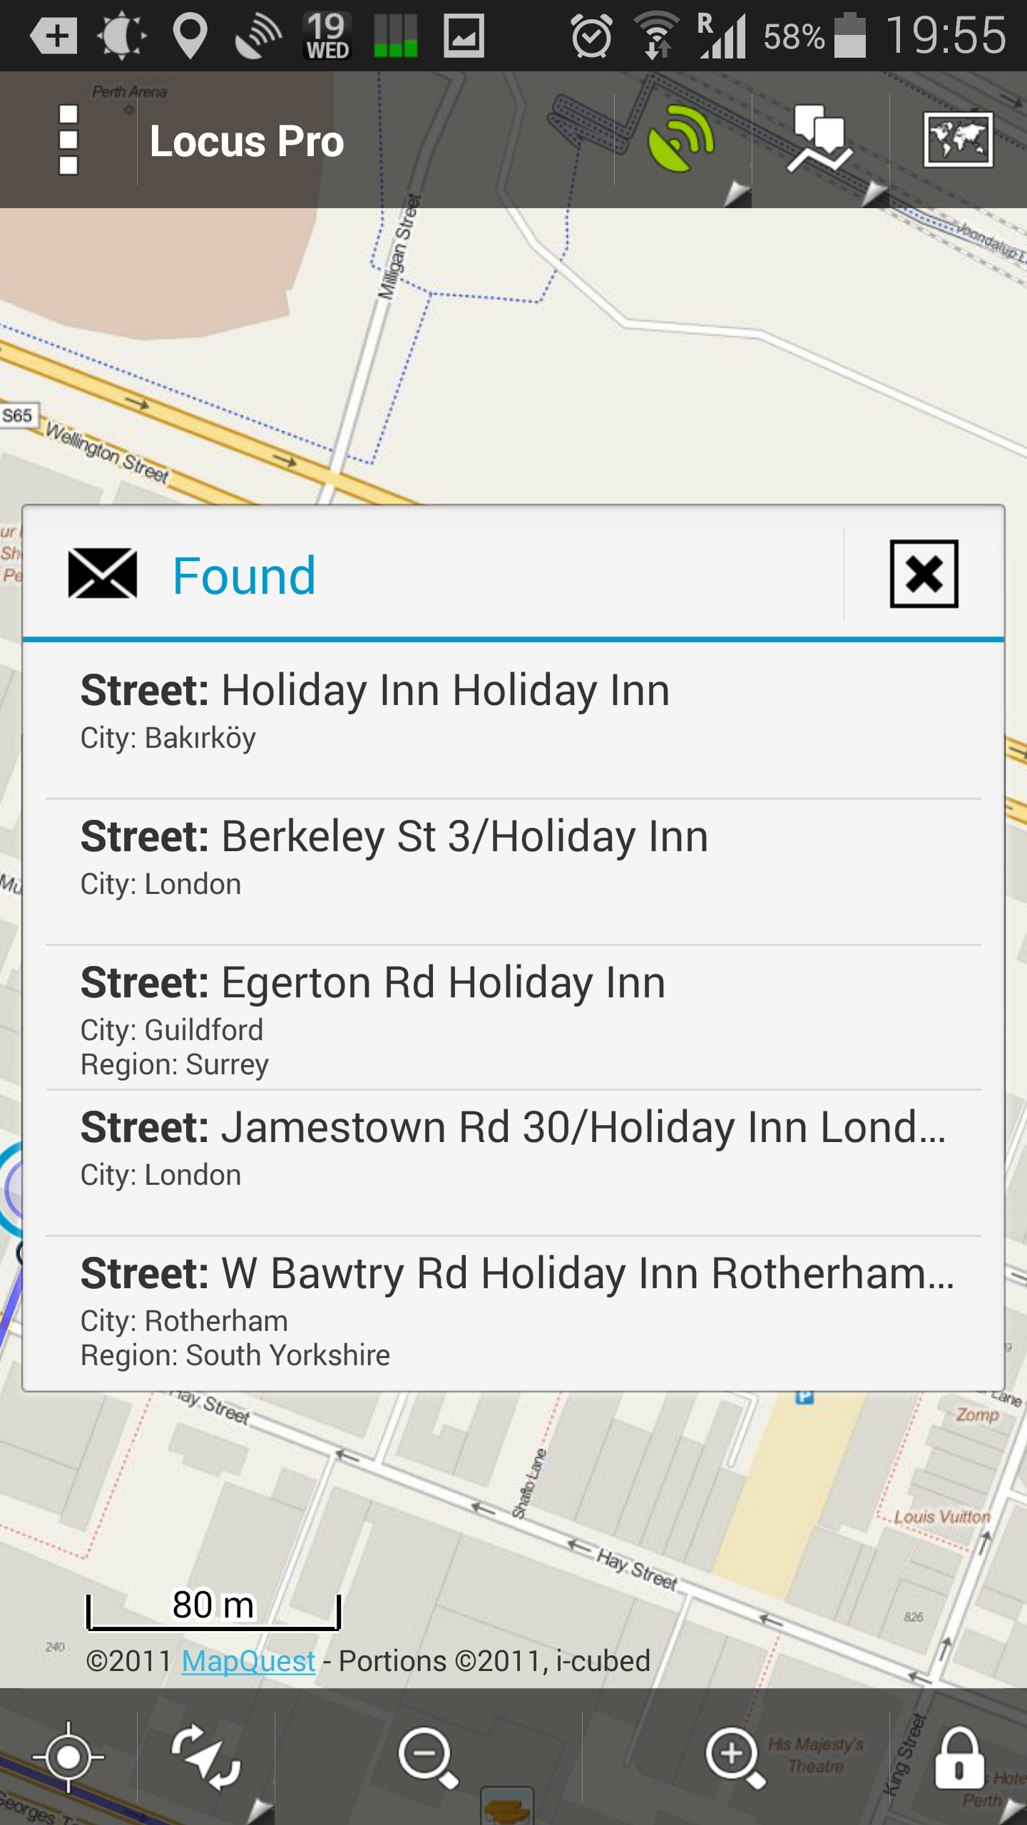The height and width of the screenshot is (1825, 1027).
Task: Zoom out the map
Action: click(428, 1758)
